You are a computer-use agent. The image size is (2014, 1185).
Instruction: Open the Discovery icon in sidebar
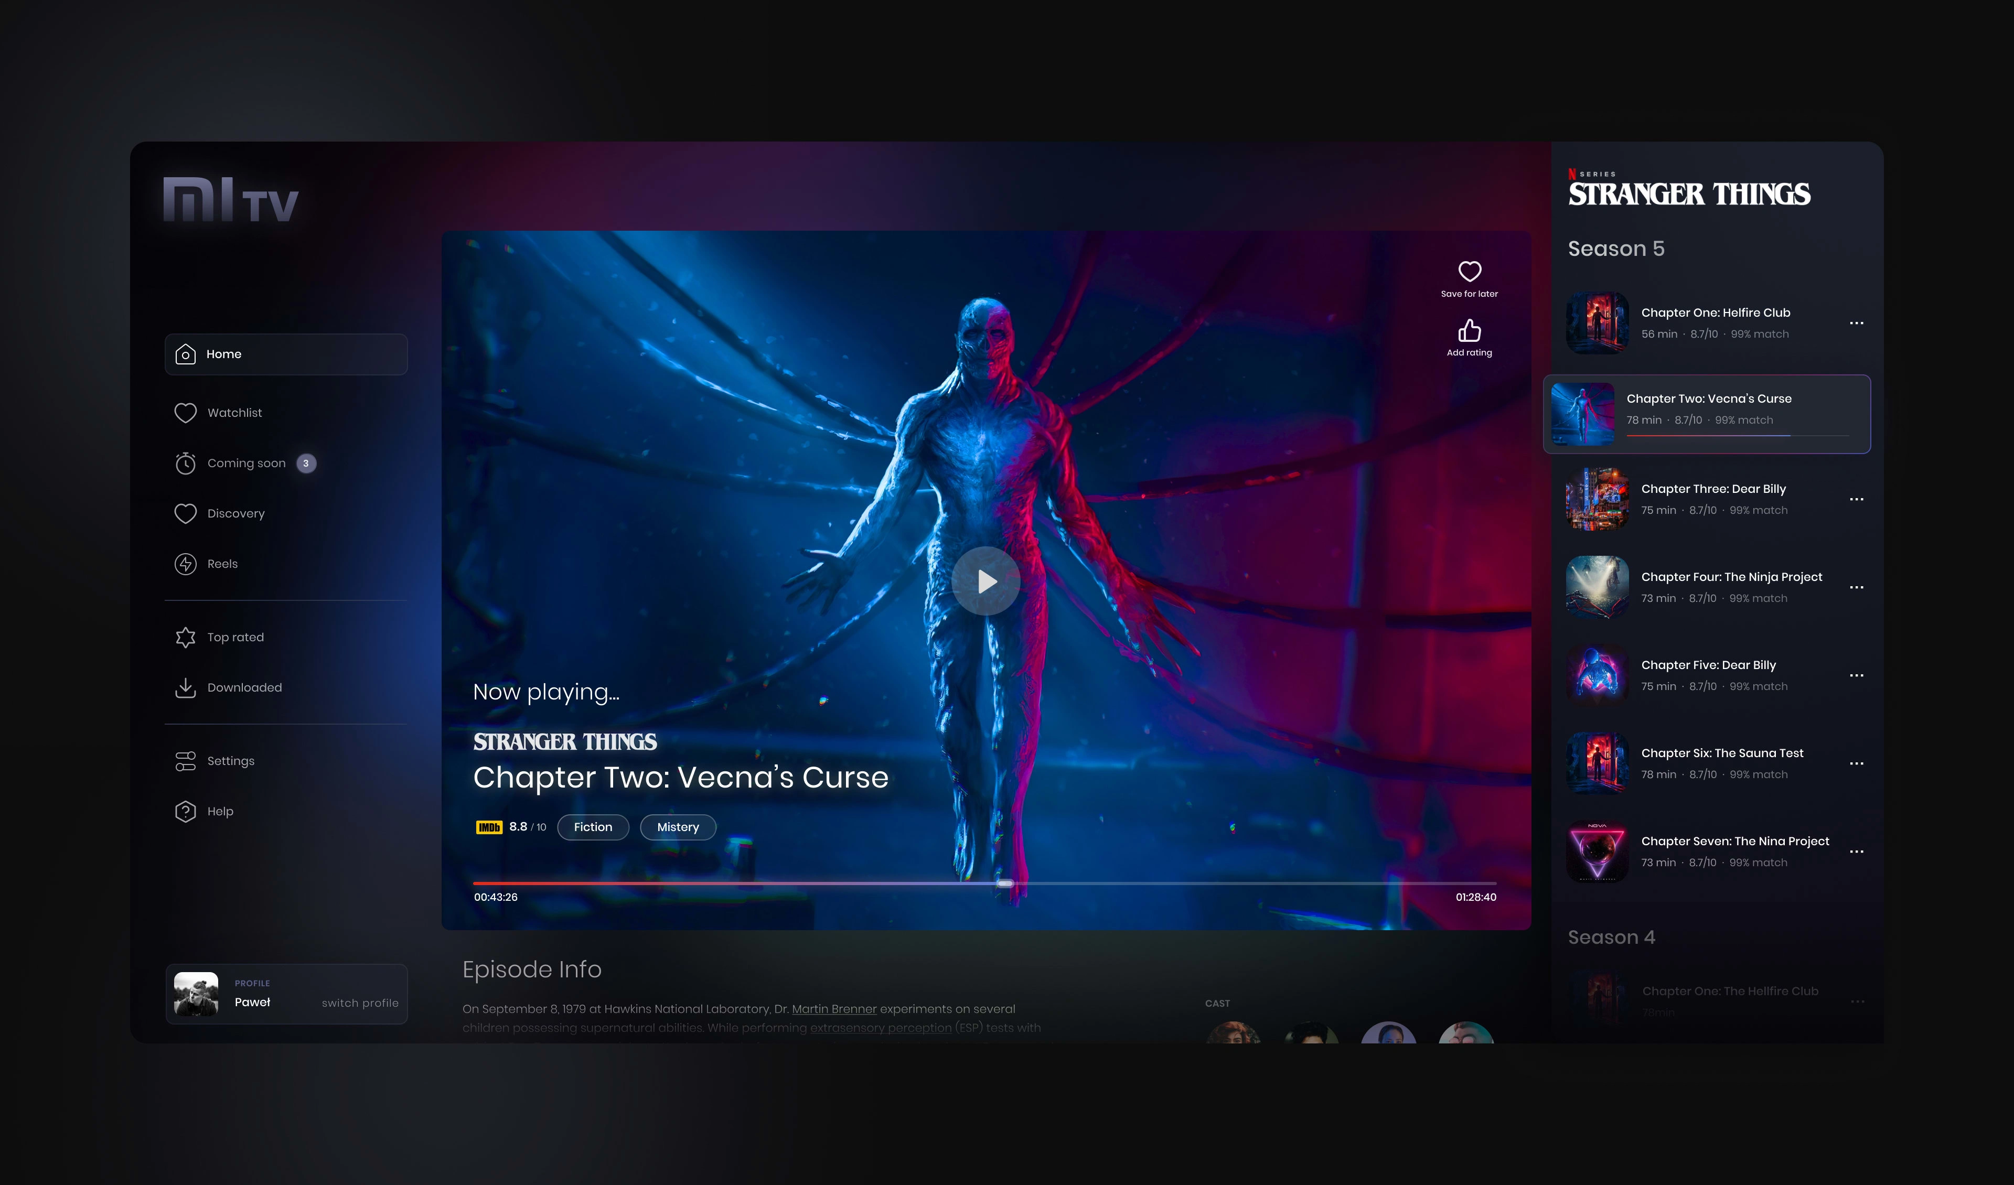tap(186, 513)
